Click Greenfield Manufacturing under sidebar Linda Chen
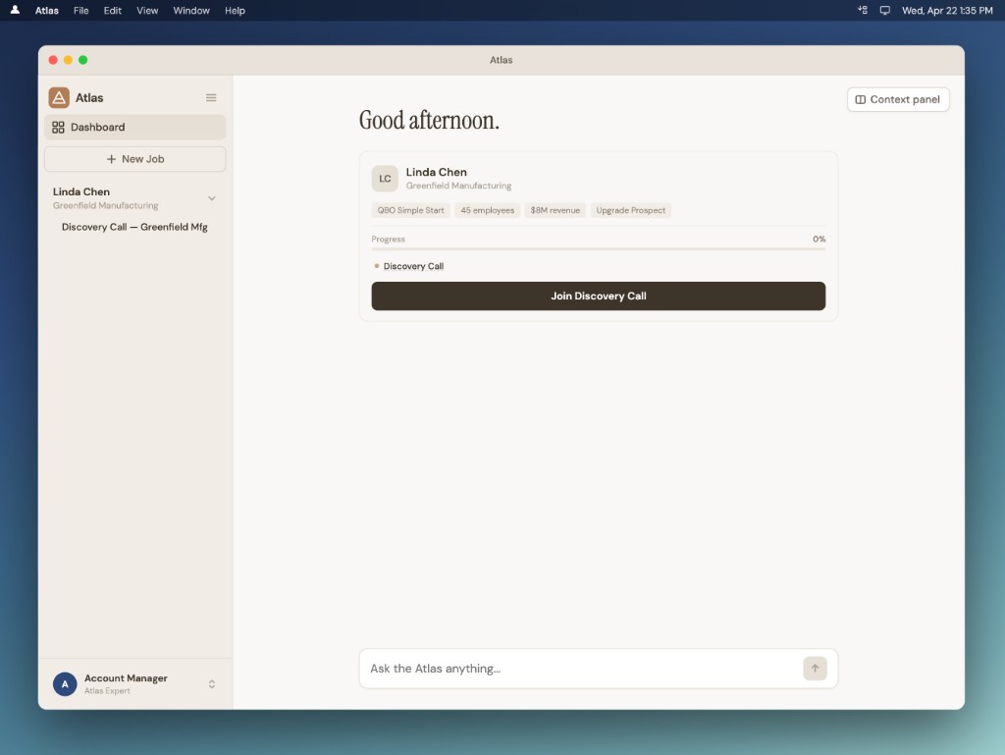Image resolution: width=1005 pixels, height=755 pixels. coord(106,206)
